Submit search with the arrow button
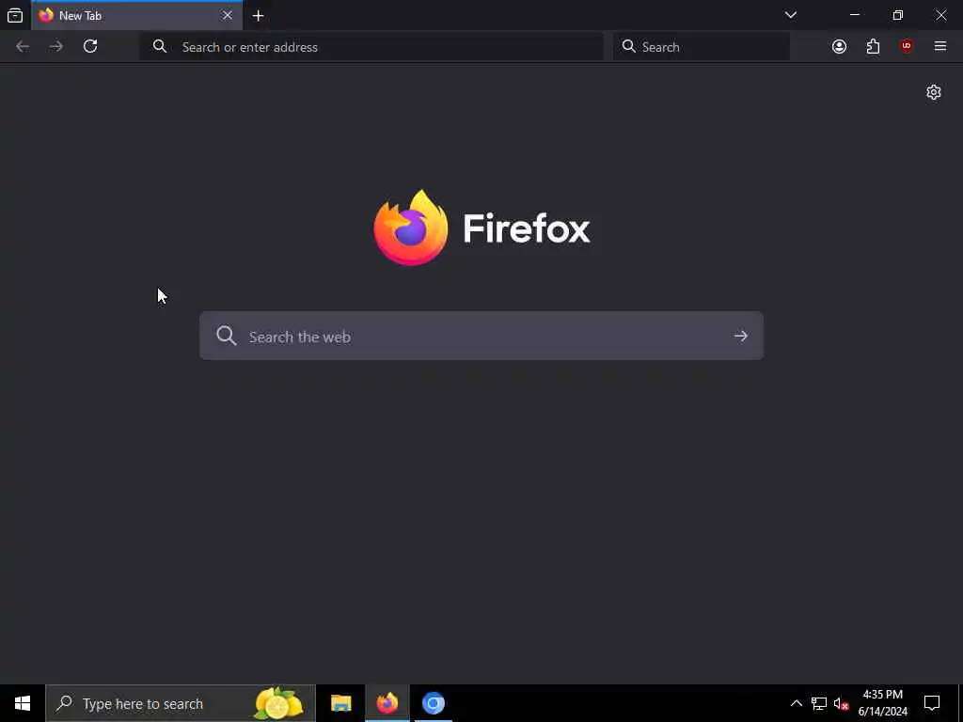This screenshot has width=963, height=722. point(741,336)
